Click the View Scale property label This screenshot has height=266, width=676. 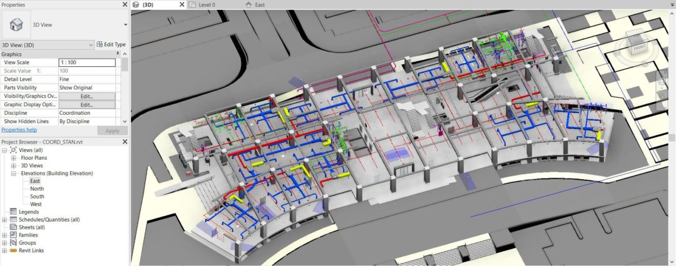[x=17, y=62]
